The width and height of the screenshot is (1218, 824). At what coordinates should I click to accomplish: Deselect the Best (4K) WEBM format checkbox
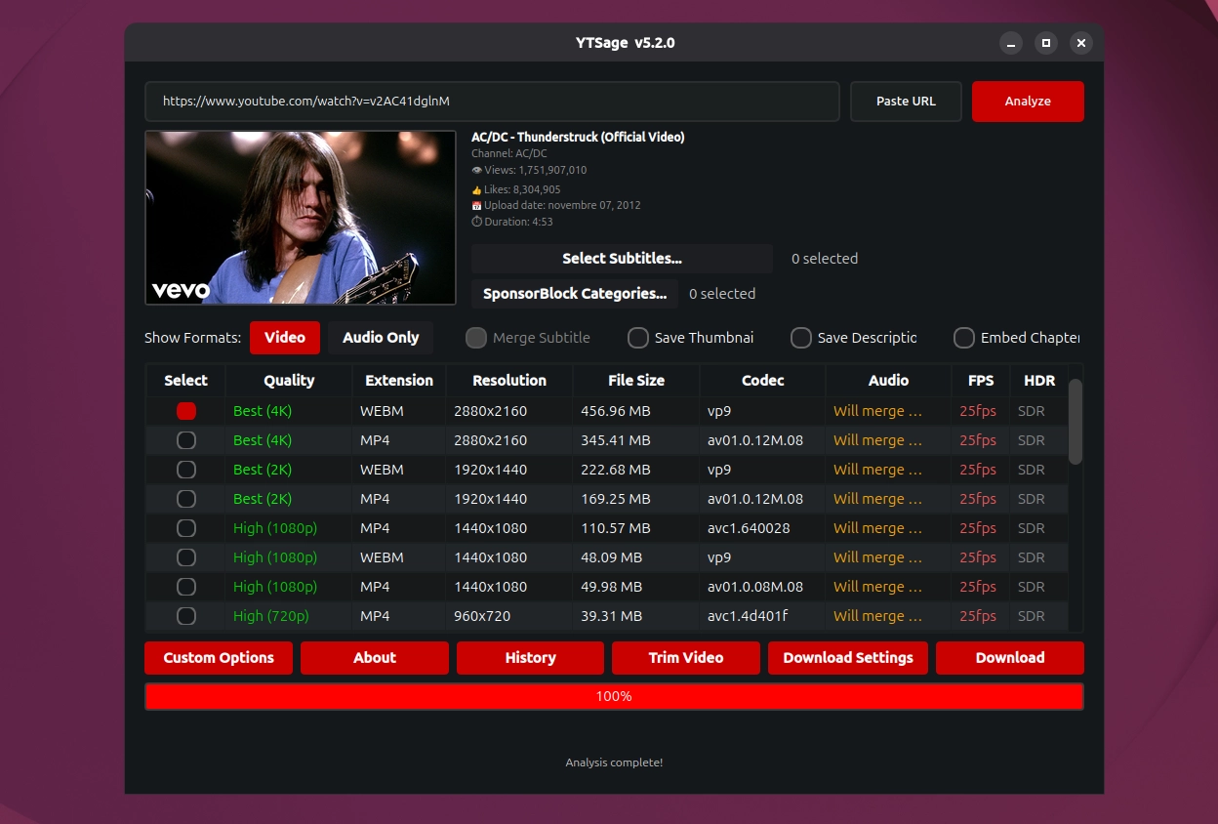pos(186,411)
